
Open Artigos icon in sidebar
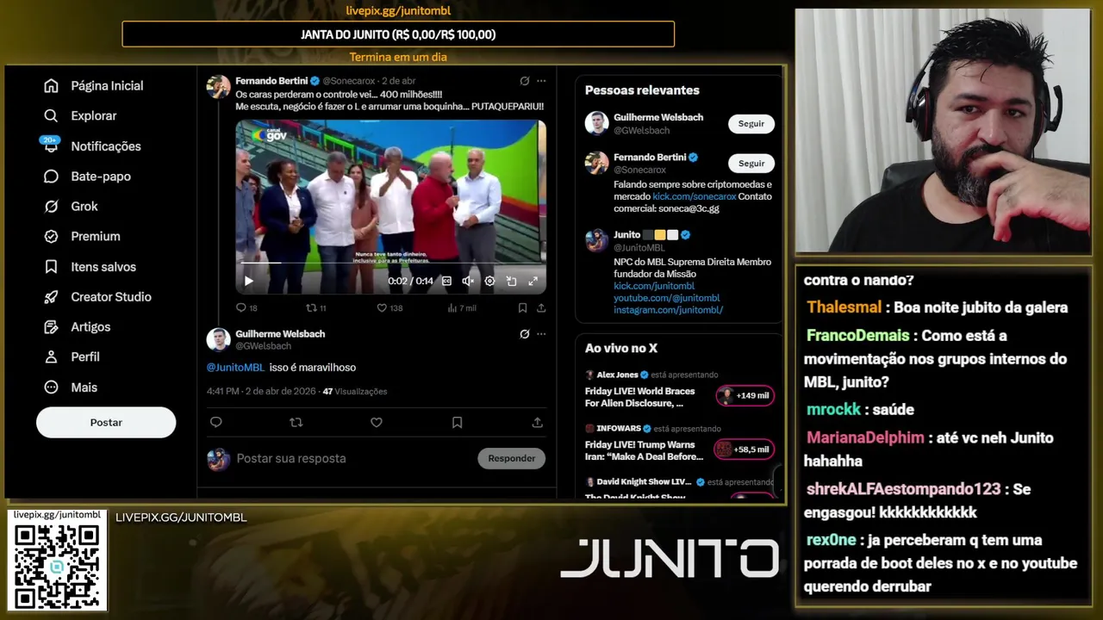point(51,327)
